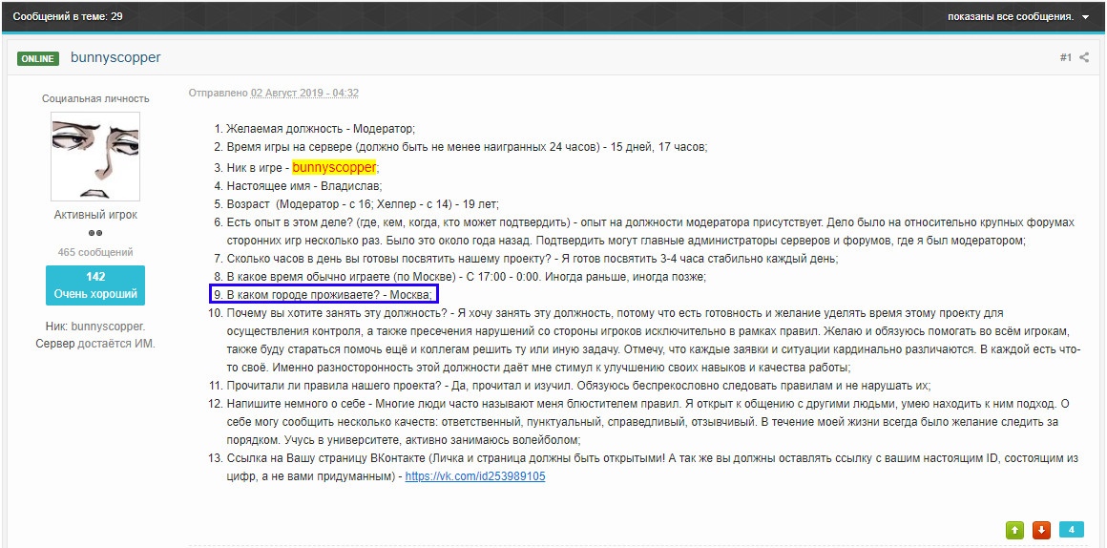
Task: Select the line Время игры на сервере
Action: pos(467,147)
